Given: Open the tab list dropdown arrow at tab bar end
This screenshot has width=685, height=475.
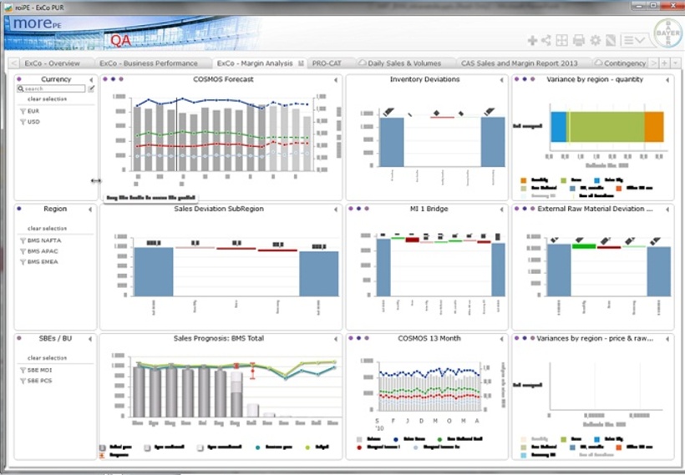Looking at the screenshot, I should point(675,63).
